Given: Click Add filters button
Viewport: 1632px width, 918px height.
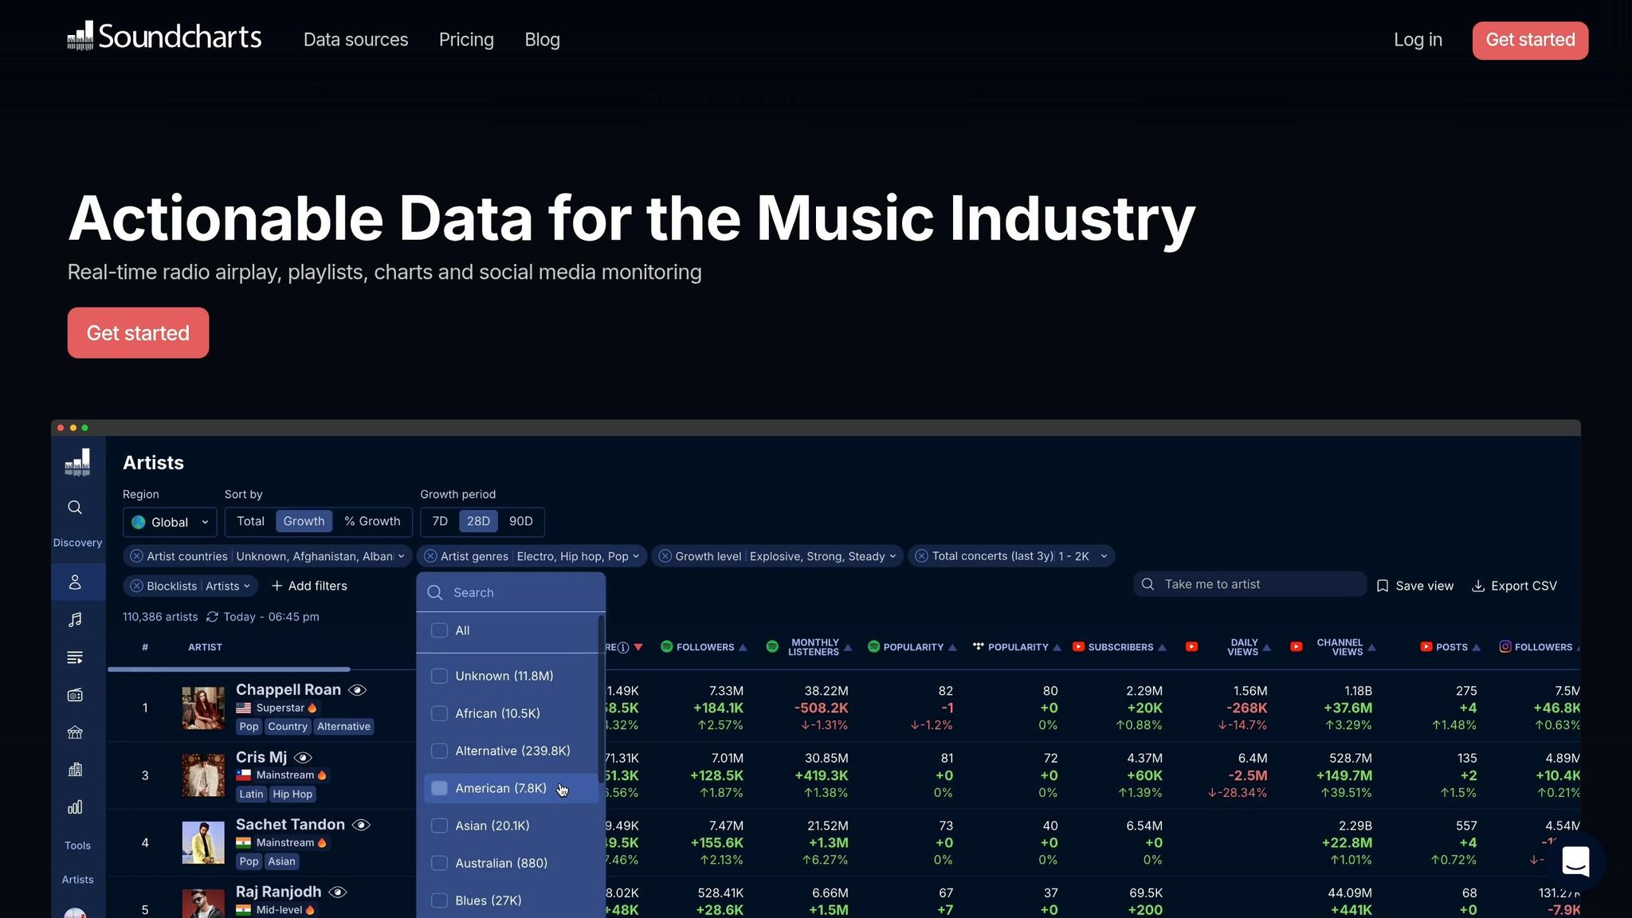Looking at the screenshot, I should pos(309,586).
